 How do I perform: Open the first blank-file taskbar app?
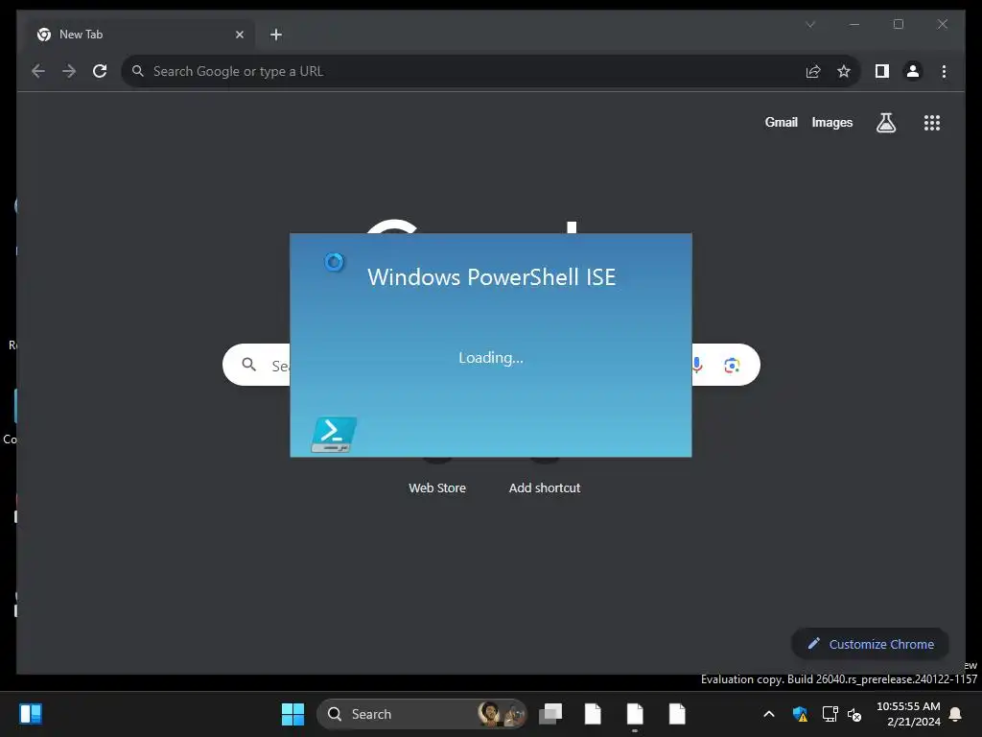pos(593,714)
